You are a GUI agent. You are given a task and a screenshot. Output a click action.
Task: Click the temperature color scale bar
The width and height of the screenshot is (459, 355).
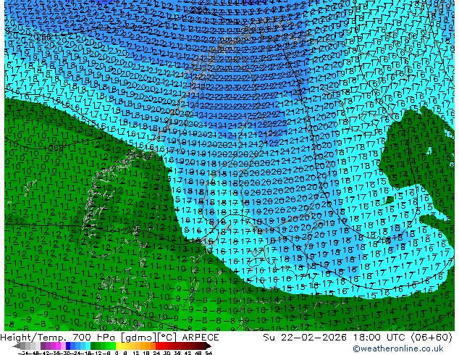pos(112,346)
